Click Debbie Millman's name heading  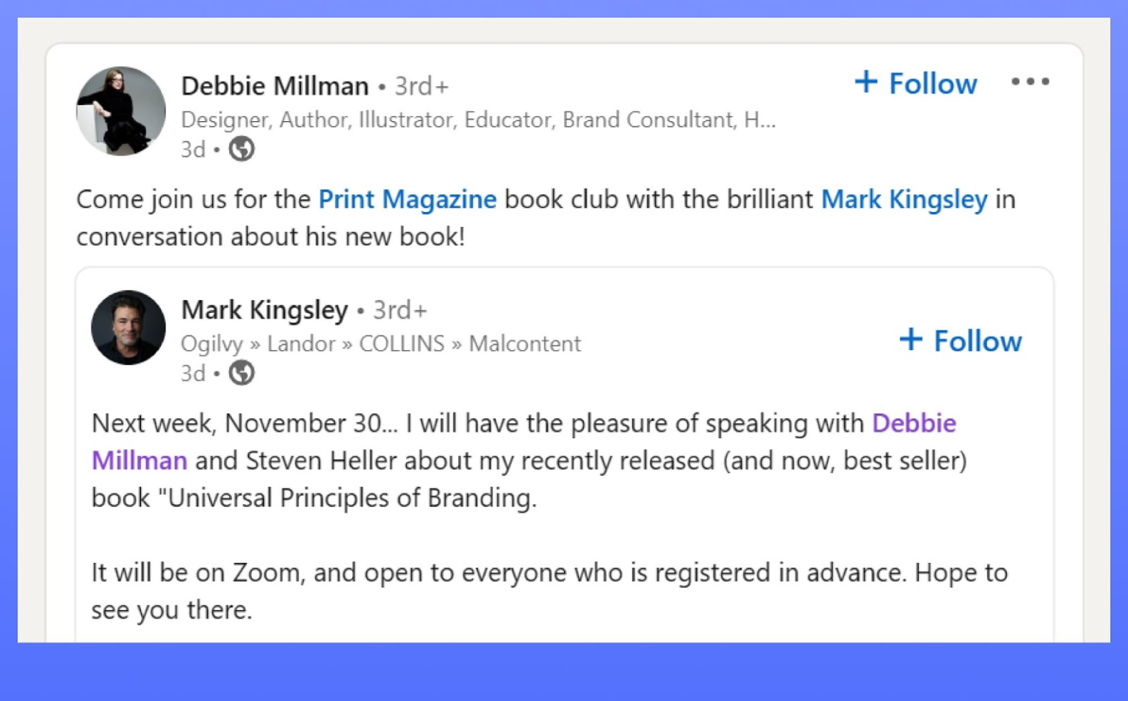pos(275,85)
